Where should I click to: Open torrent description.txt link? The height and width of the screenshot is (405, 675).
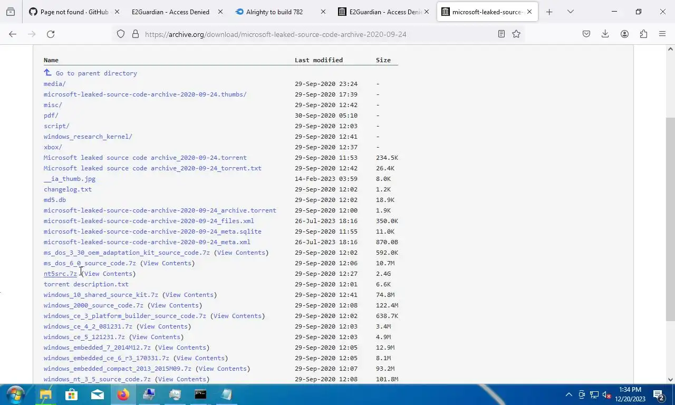[x=86, y=284]
